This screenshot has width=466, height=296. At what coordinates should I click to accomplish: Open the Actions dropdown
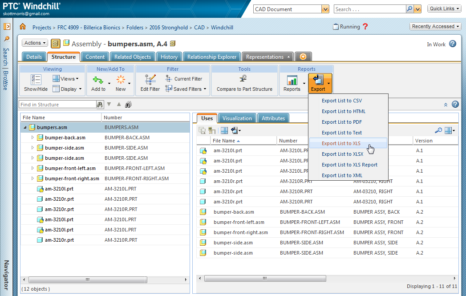[x=35, y=43]
